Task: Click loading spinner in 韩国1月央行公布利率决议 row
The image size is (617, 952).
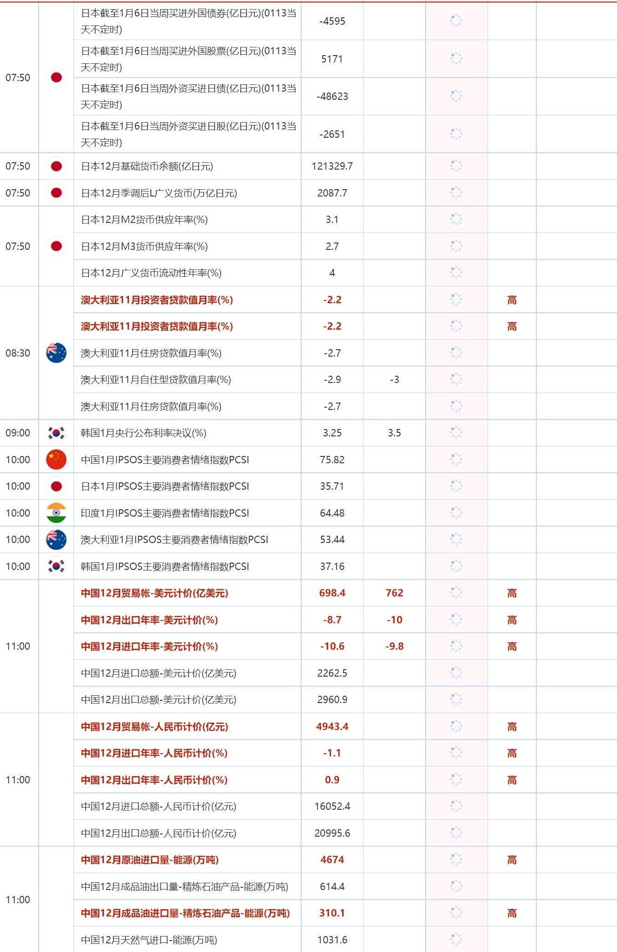Action: (456, 433)
